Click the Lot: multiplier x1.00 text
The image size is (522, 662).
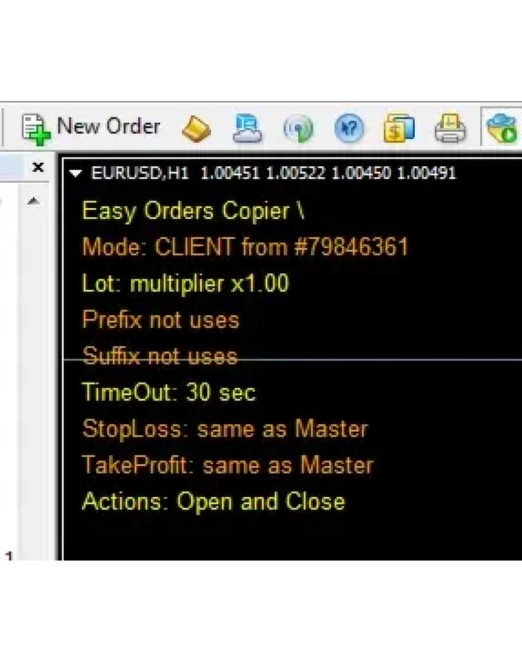click(x=185, y=284)
